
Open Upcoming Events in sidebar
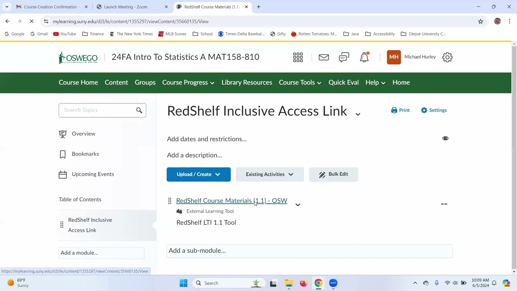[93, 174]
